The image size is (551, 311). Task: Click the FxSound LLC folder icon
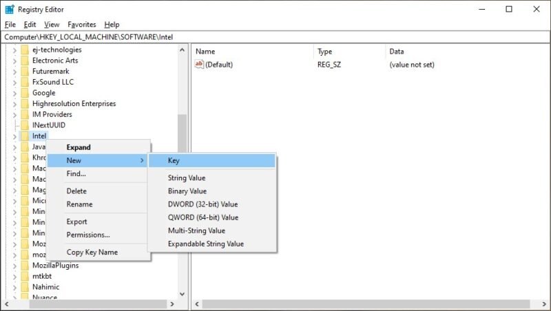pyautogui.click(x=25, y=82)
